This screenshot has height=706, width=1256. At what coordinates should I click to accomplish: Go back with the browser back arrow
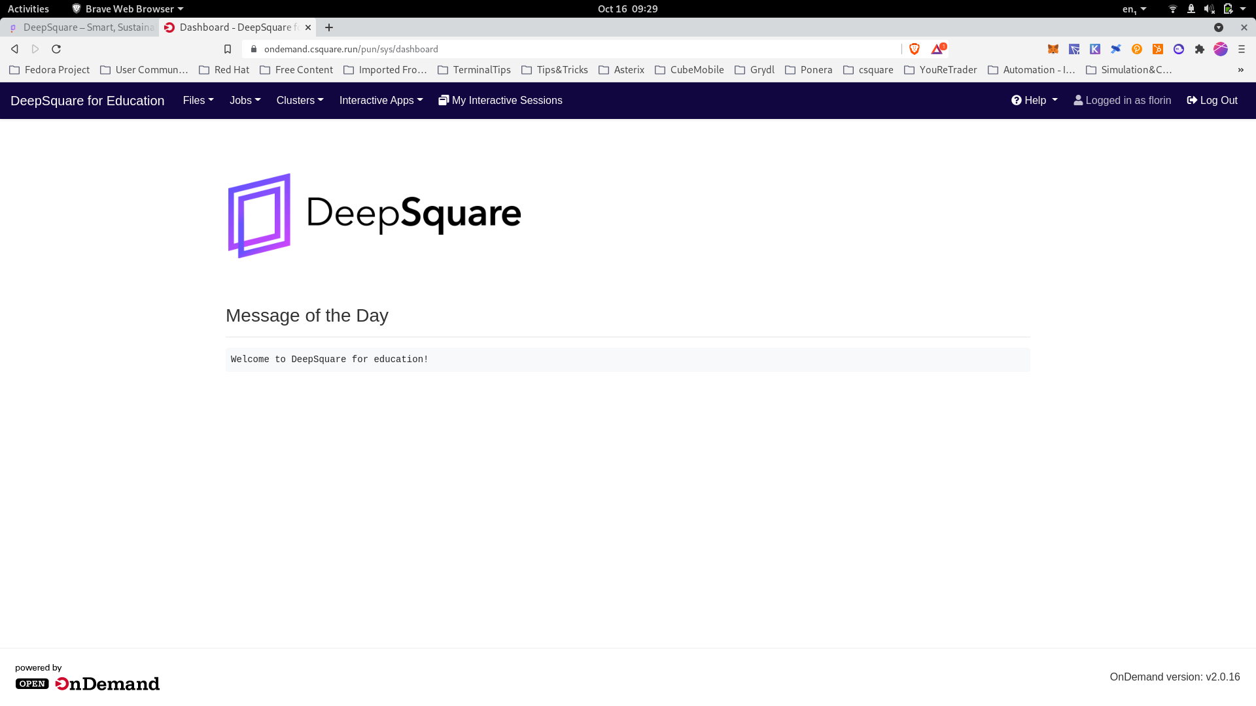click(x=14, y=49)
